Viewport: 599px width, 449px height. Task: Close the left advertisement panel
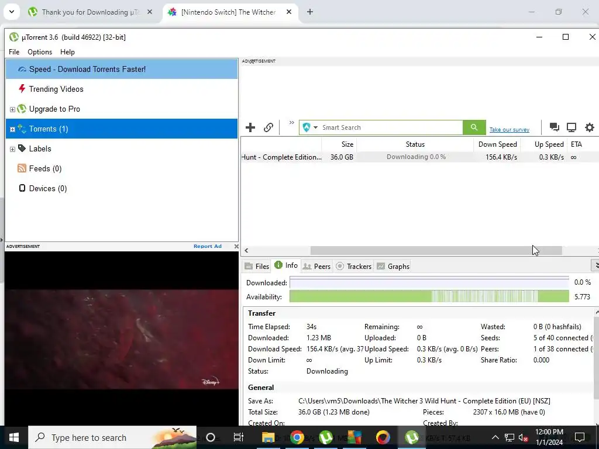pos(236,246)
